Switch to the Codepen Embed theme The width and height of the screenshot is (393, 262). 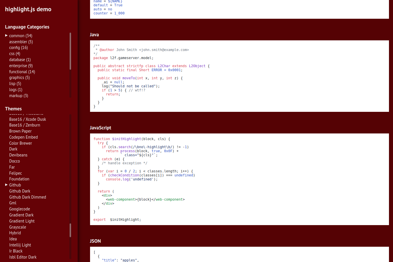[x=23, y=137]
